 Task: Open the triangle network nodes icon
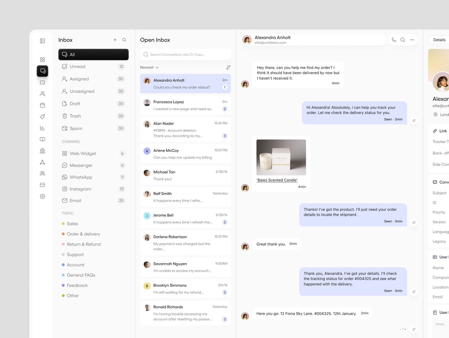[x=42, y=162]
